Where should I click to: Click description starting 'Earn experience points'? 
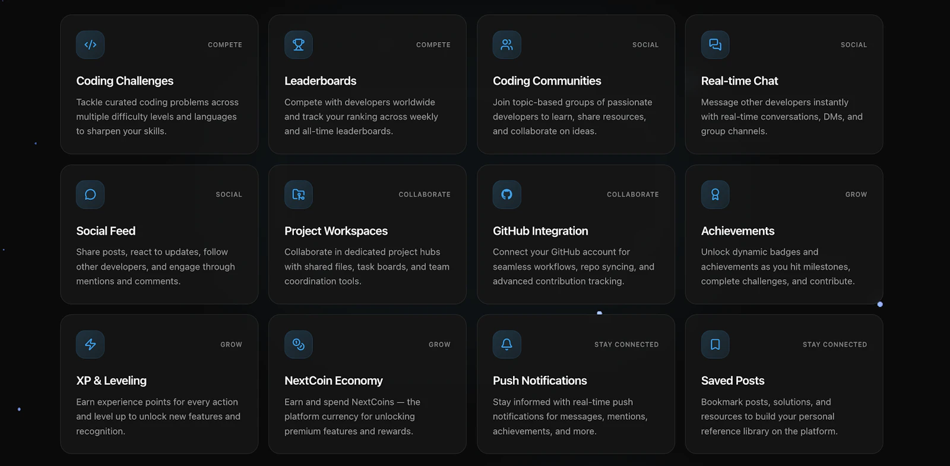[159, 417]
